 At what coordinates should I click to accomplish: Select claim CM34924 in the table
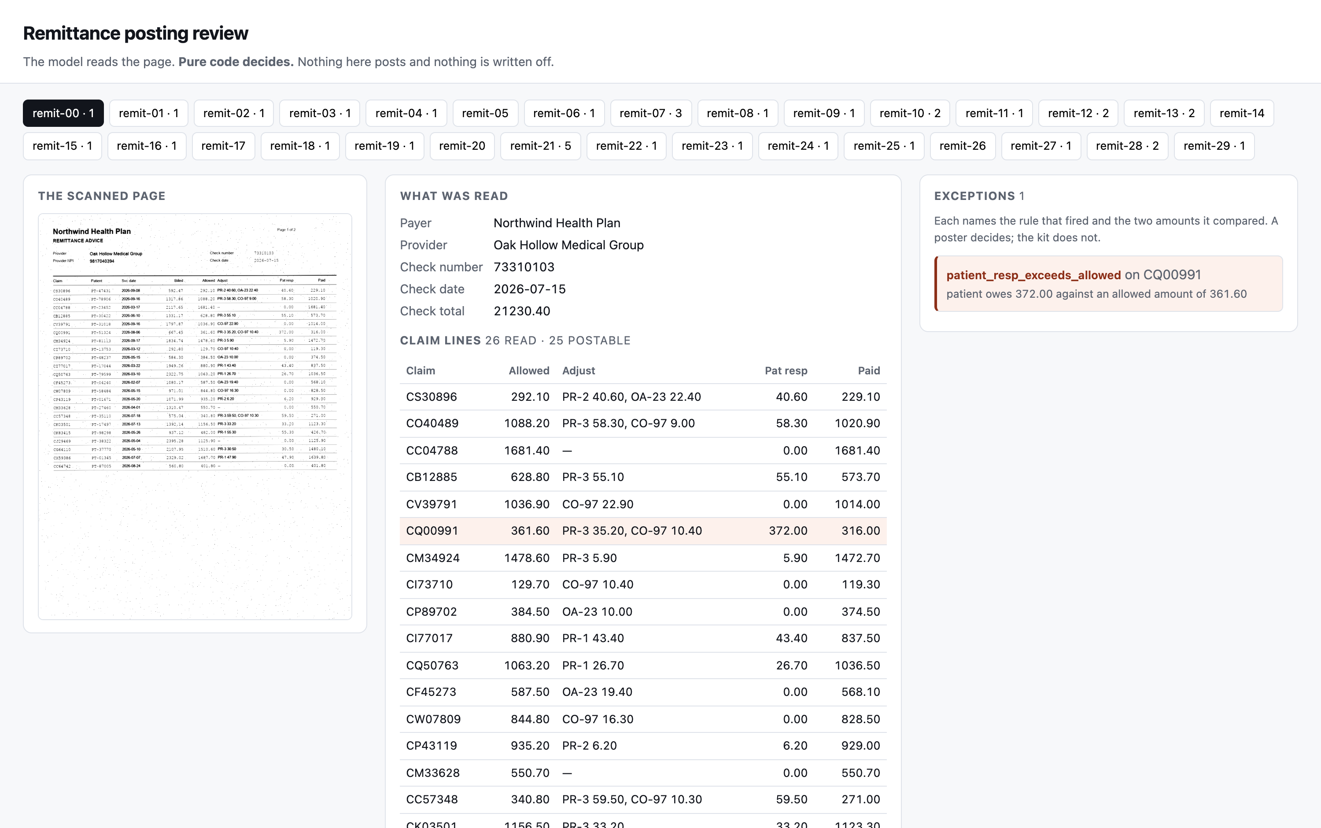[x=643, y=558]
